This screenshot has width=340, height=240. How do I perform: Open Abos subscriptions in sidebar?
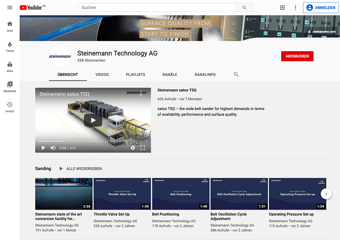point(10,67)
